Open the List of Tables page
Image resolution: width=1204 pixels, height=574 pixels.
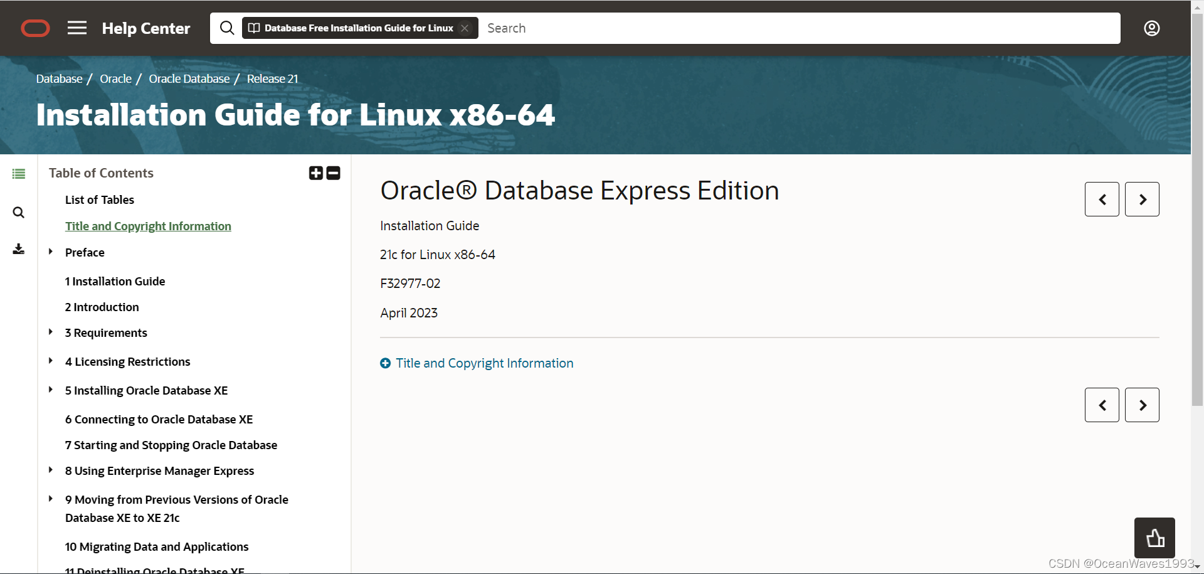(100, 199)
